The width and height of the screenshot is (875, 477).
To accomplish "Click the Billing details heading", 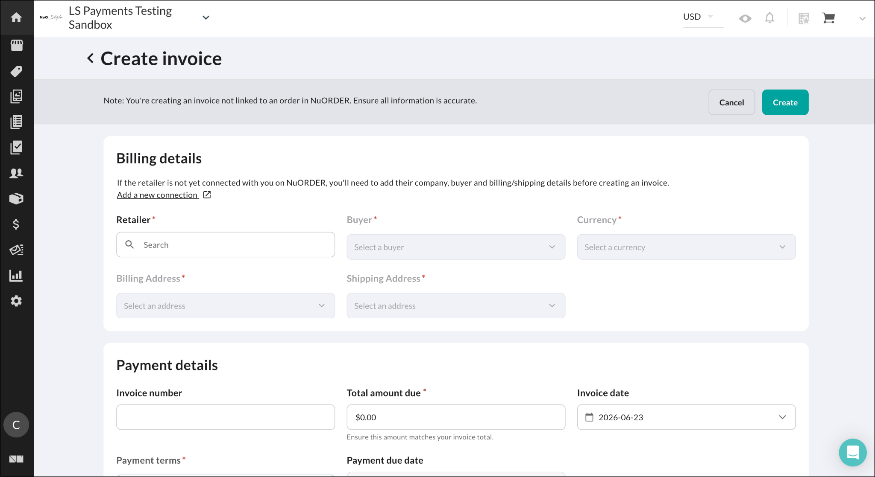I will [x=159, y=158].
